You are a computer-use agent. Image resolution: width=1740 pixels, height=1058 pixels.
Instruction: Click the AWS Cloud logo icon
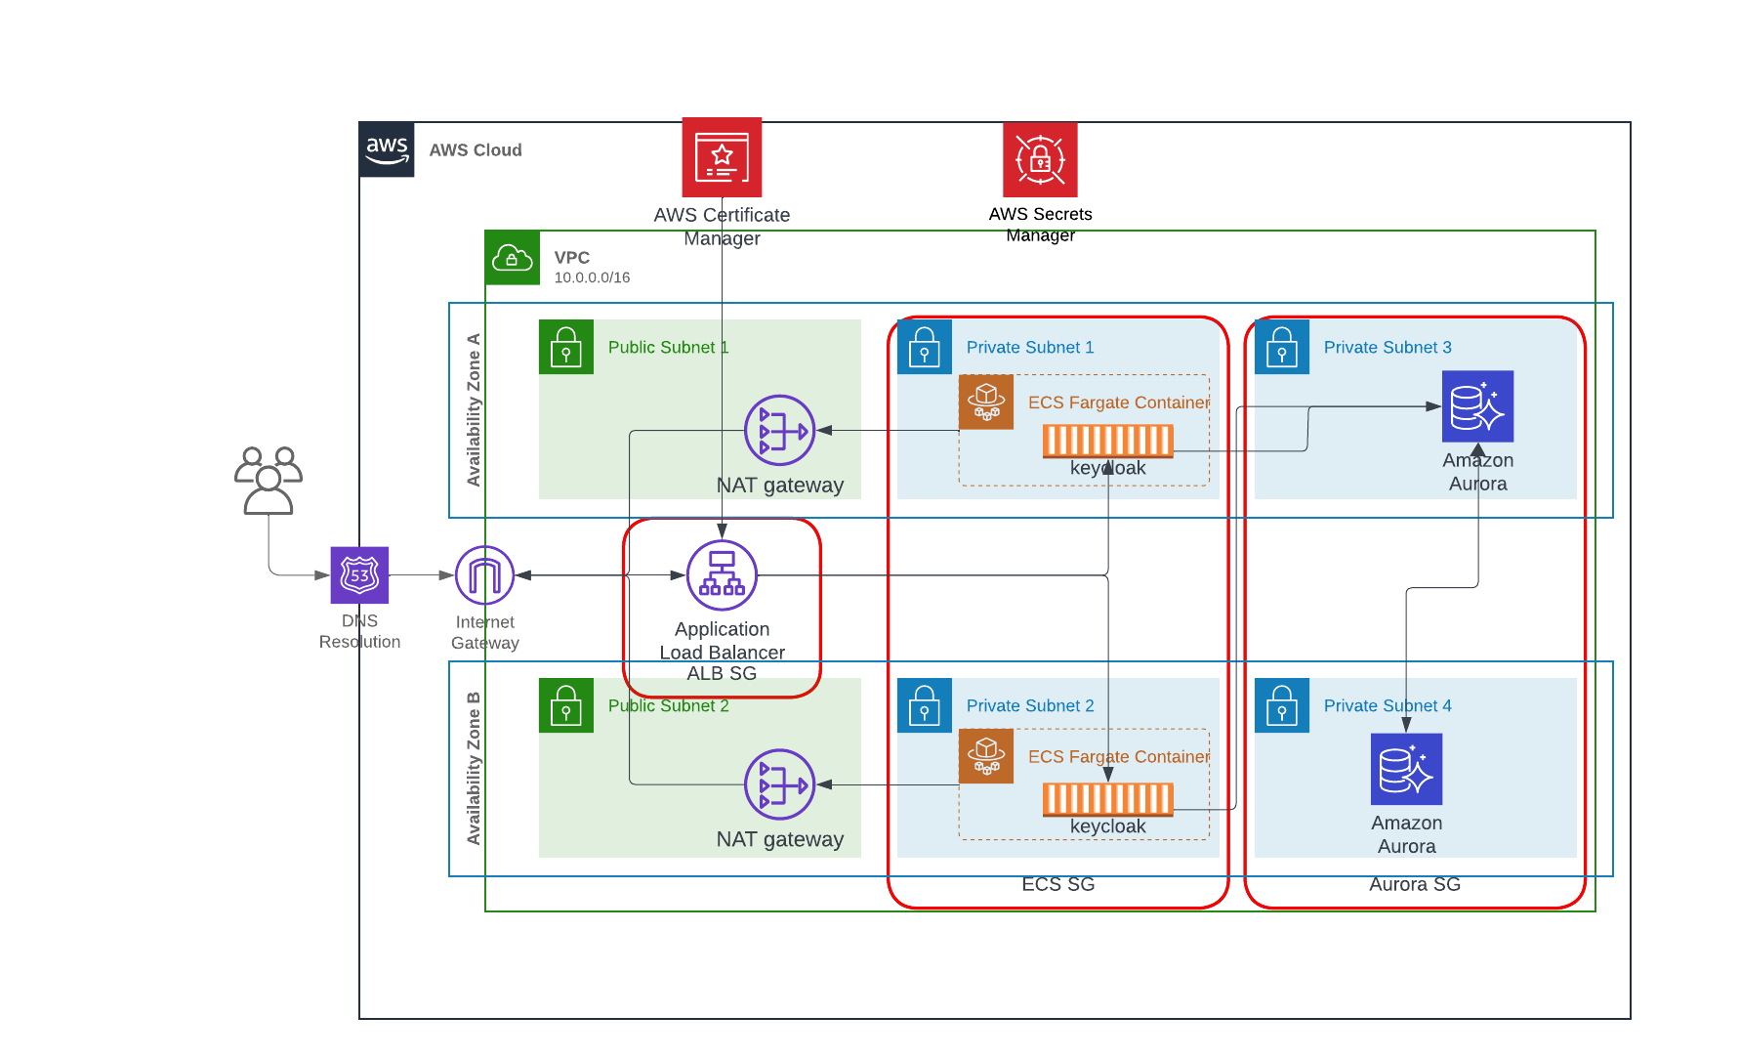(387, 149)
